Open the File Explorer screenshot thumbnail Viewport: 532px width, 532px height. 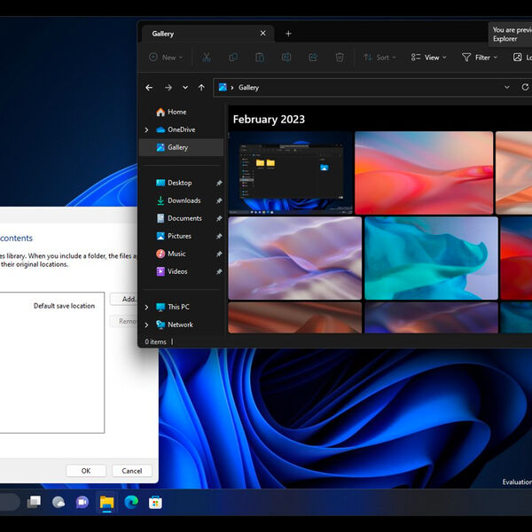point(289,173)
